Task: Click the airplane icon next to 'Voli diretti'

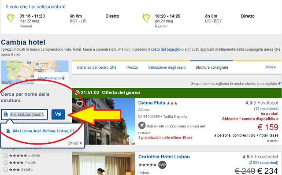Action: coord(142,125)
